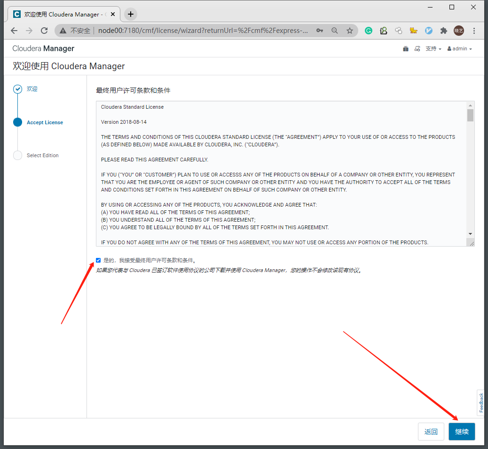Select the Select Edition wizard step
488x449 pixels.
(43, 155)
